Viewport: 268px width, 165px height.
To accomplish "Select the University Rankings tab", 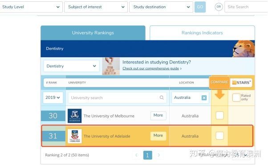I will pyautogui.click(x=93, y=33).
